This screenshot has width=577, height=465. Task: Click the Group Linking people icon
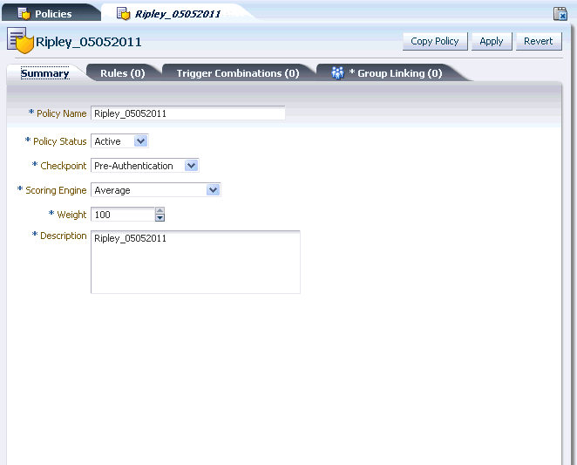(x=337, y=73)
